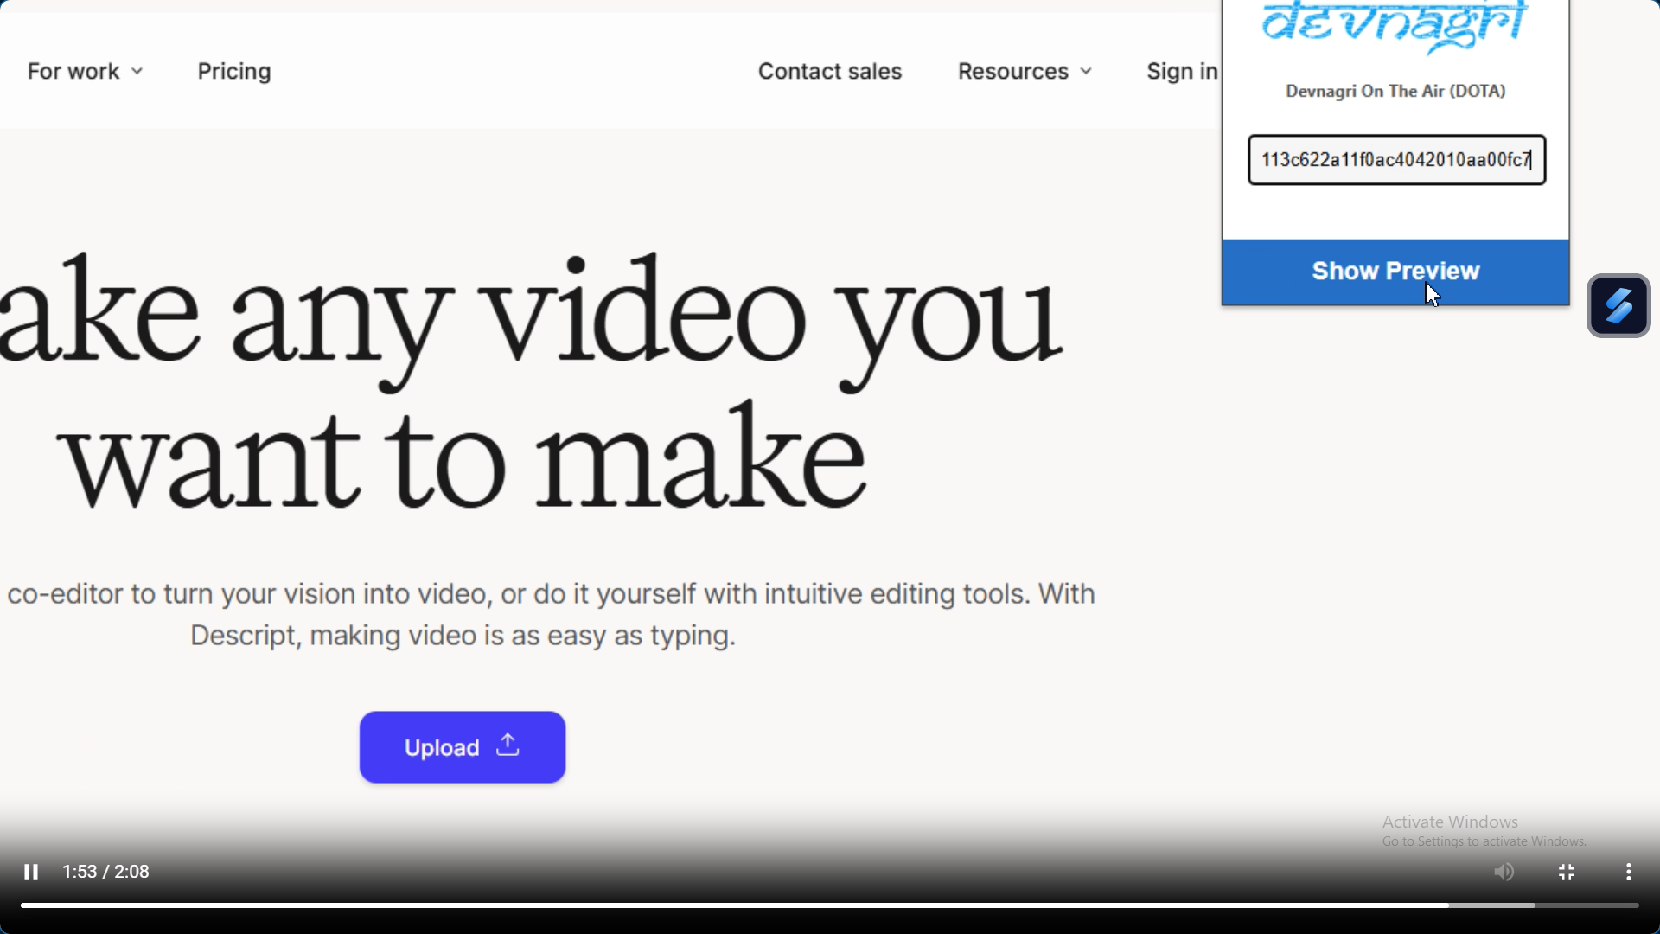
Task: Seek on the video progress bar
Action: 830,905
